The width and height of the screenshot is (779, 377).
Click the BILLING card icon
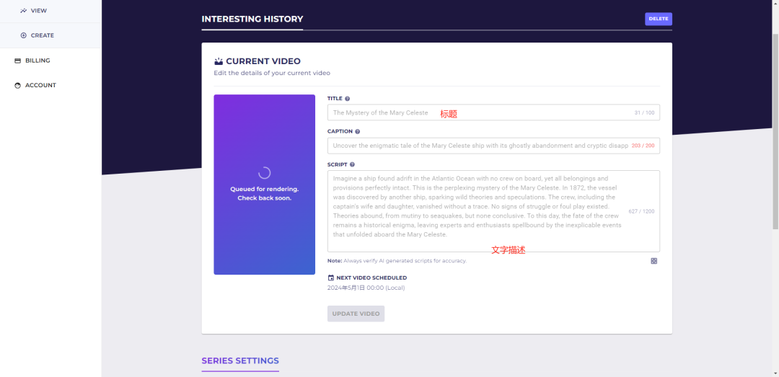pyautogui.click(x=18, y=61)
